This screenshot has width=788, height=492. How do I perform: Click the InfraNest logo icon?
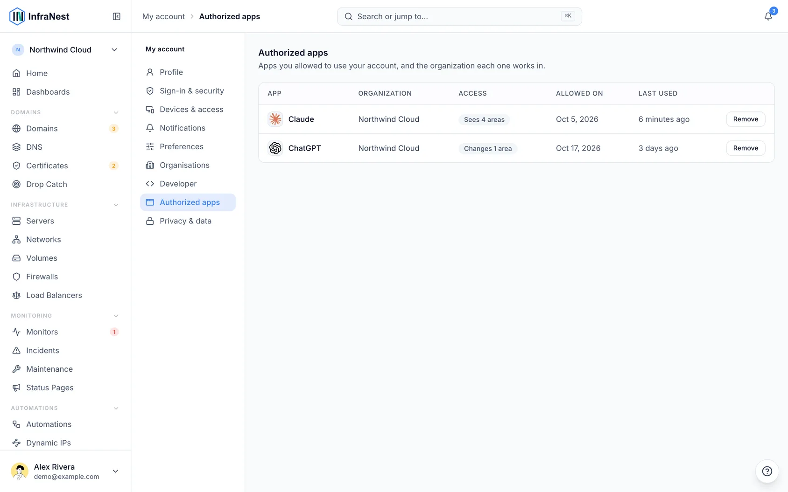(x=17, y=16)
